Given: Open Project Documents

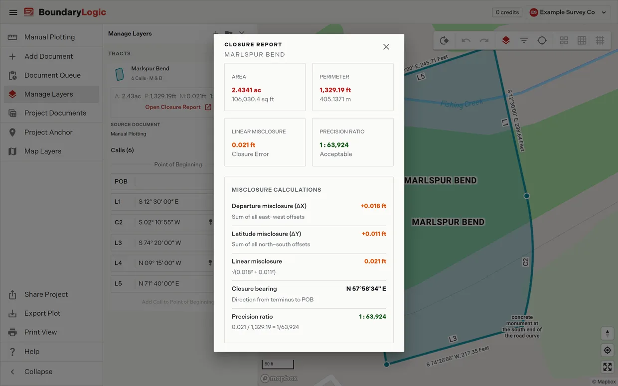Looking at the screenshot, I should pos(51,113).
